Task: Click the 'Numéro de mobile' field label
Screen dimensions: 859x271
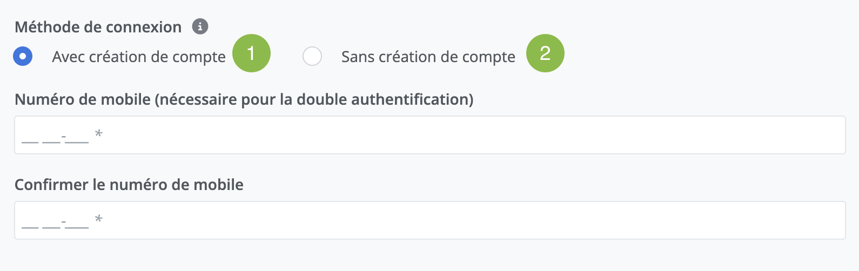Action: pos(83,99)
